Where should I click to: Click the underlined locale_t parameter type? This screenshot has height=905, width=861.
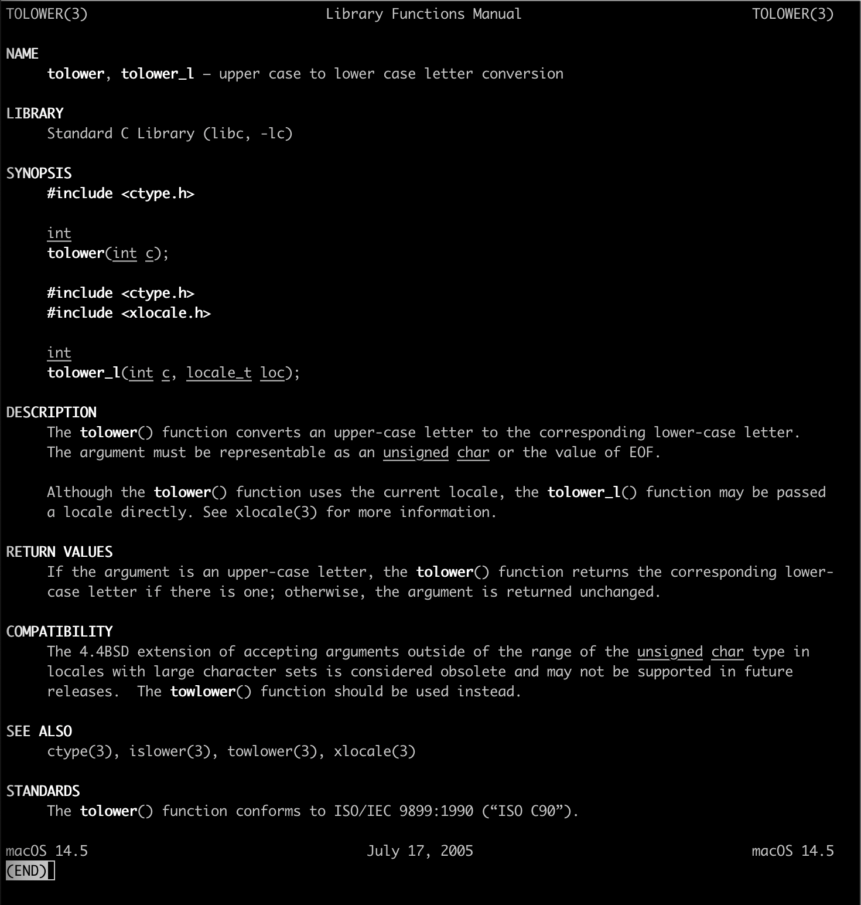tap(219, 373)
